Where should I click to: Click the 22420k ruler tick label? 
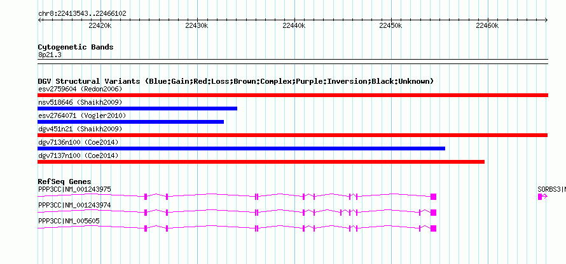tap(100, 25)
